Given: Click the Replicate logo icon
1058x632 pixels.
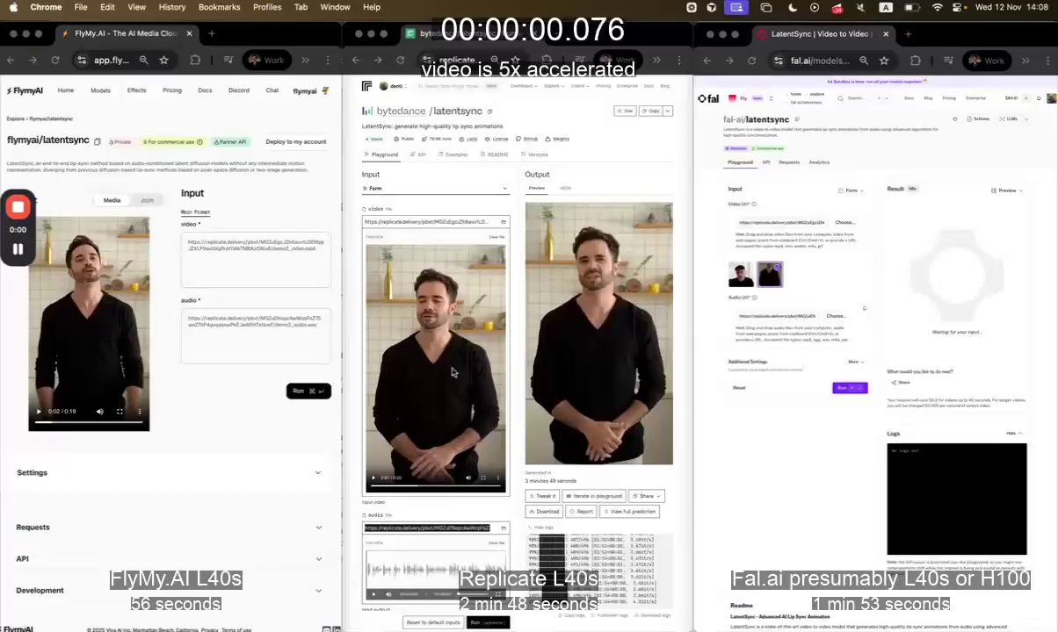Looking at the screenshot, I should point(367,86).
